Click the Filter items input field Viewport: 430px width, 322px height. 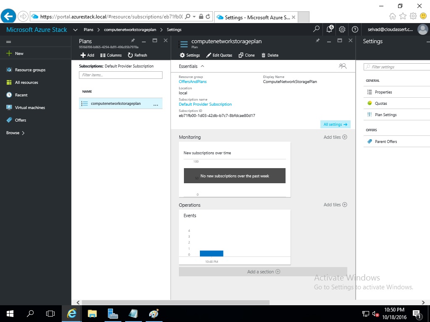(121, 75)
